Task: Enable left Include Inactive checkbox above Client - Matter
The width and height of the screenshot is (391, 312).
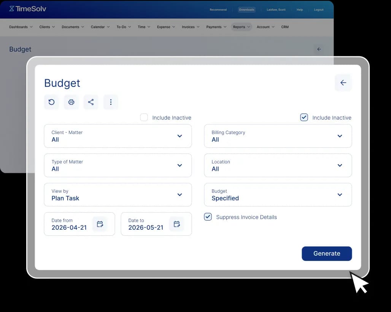Action: pyautogui.click(x=144, y=117)
